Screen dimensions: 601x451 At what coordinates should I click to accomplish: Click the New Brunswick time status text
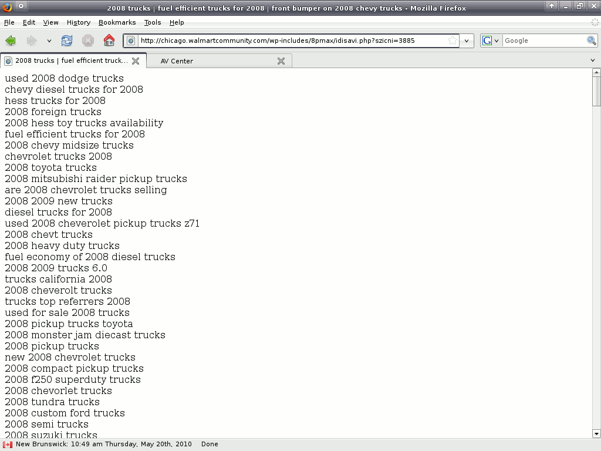click(x=103, y=444)
